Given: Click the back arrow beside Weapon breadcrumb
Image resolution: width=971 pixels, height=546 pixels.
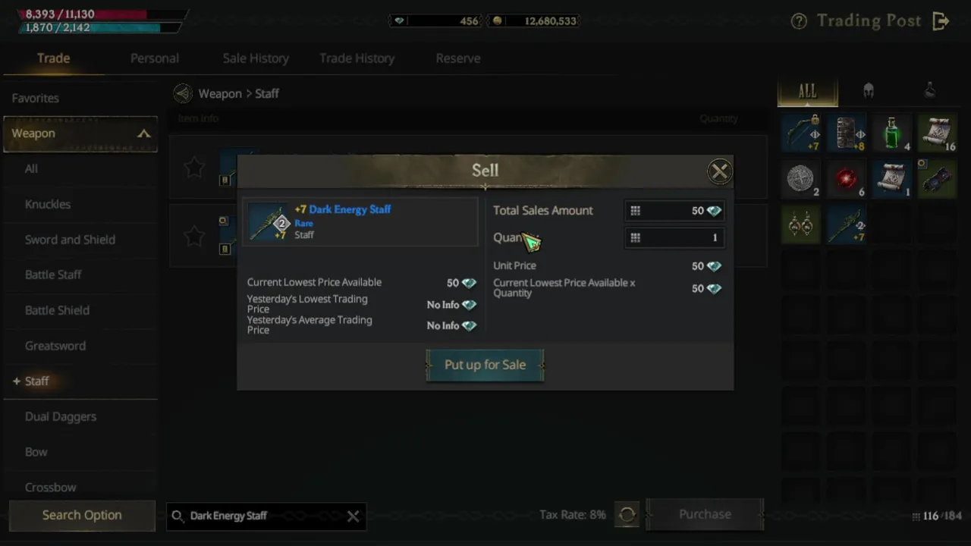Looking at the screenshot, I should pyautogui.click(x=182, y=93).
